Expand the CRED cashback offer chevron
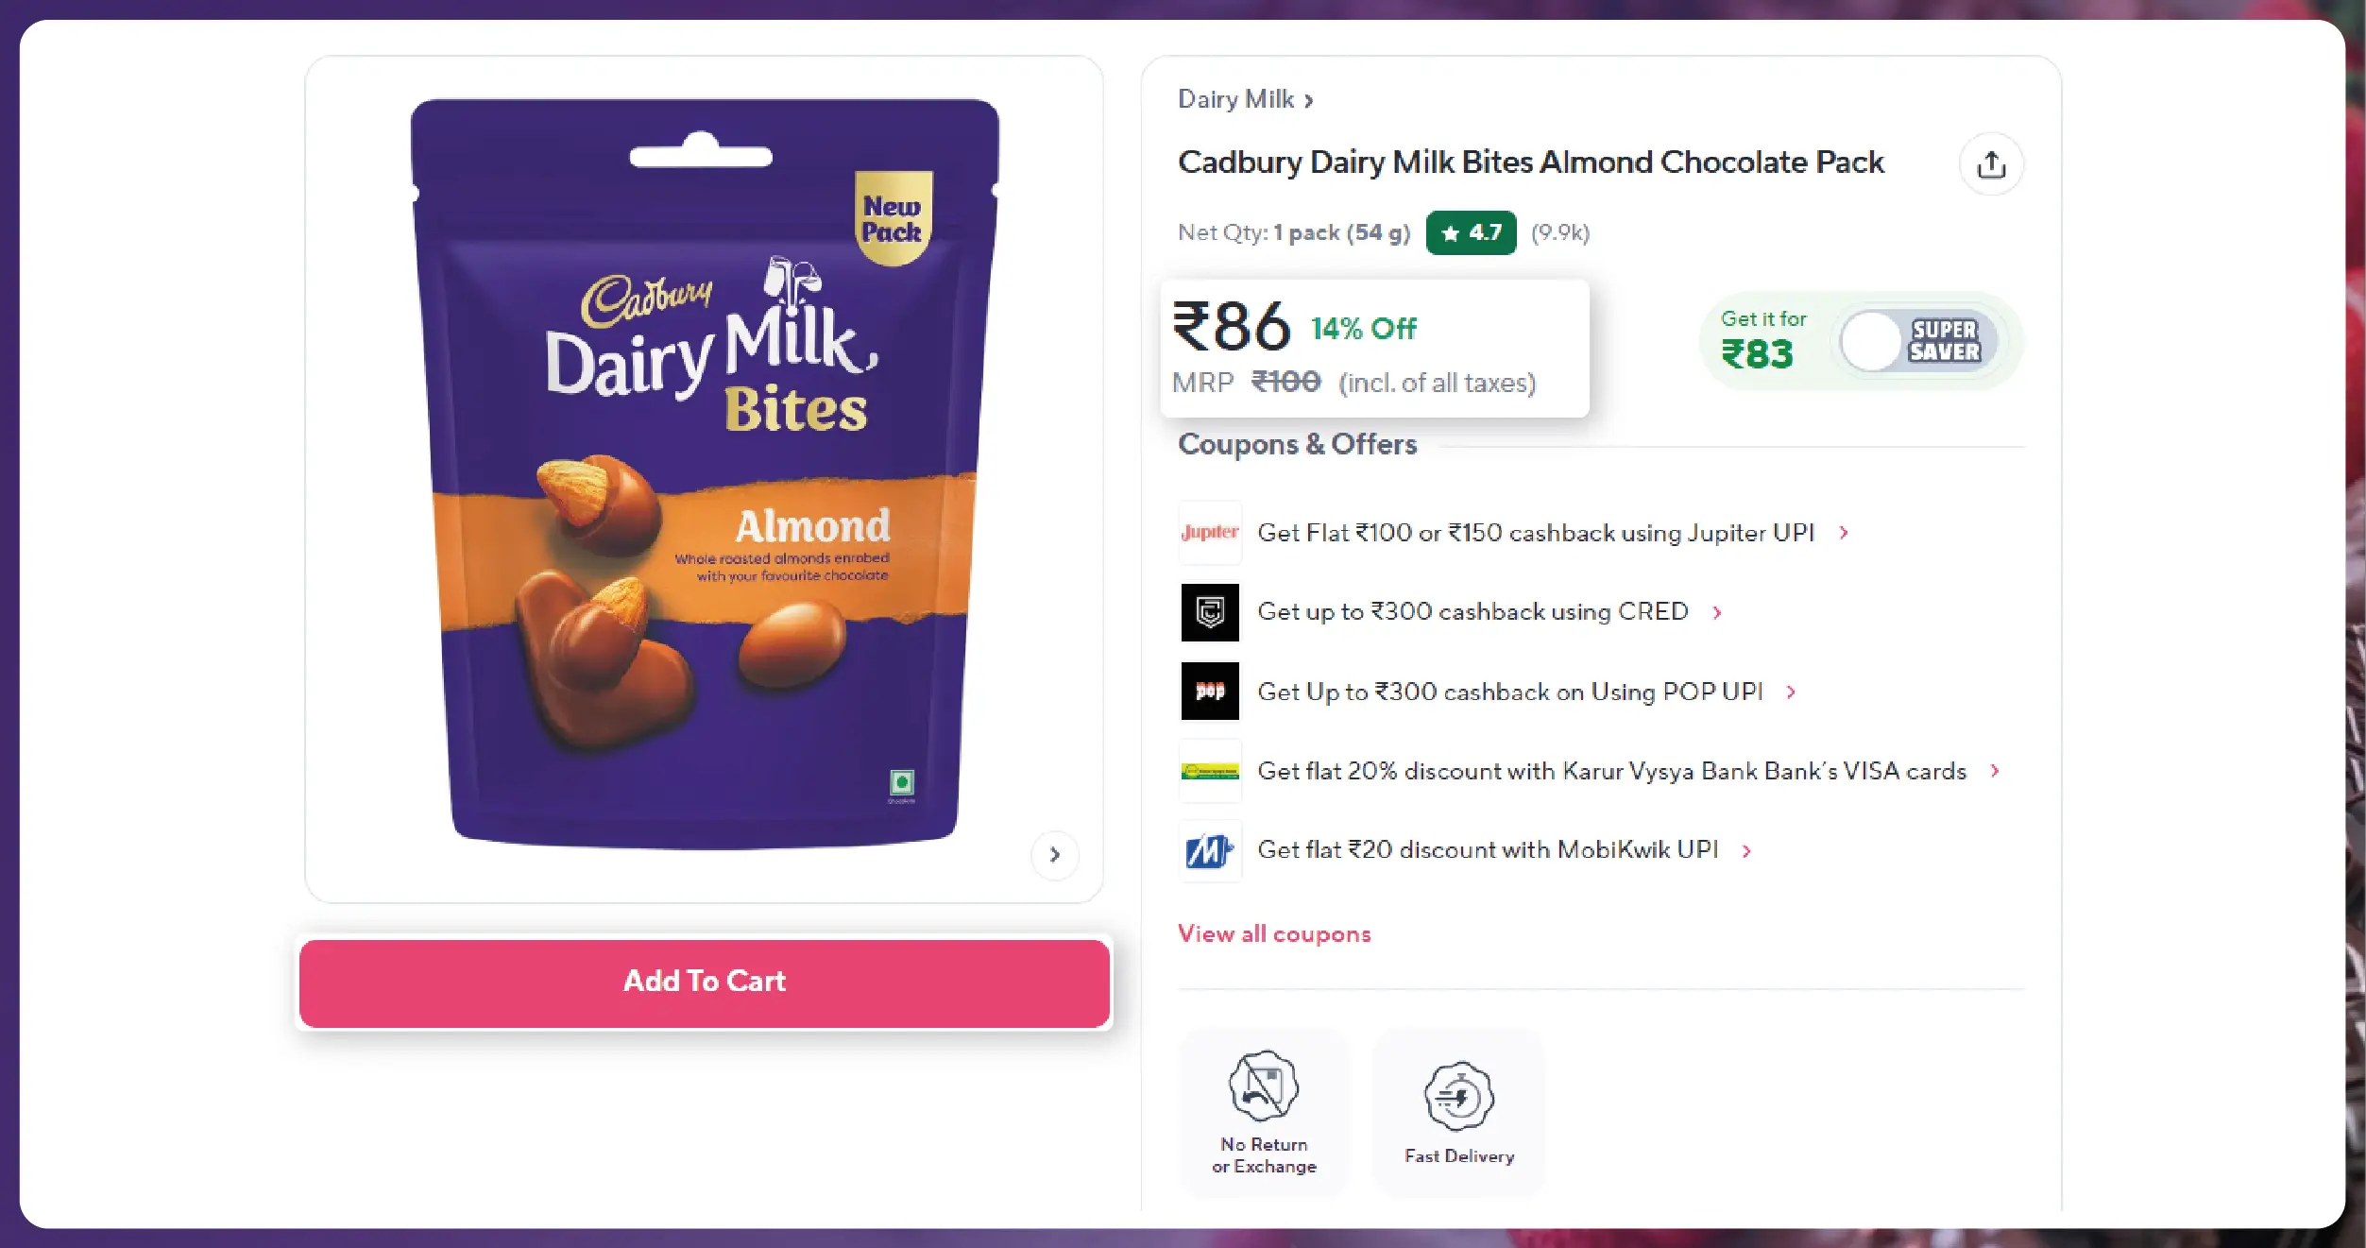 (1717, 612)
